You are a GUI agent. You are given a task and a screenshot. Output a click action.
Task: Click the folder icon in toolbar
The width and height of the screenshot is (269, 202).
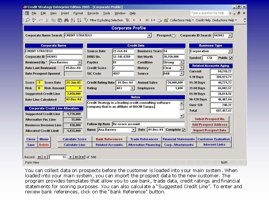(x=166, y=20)
